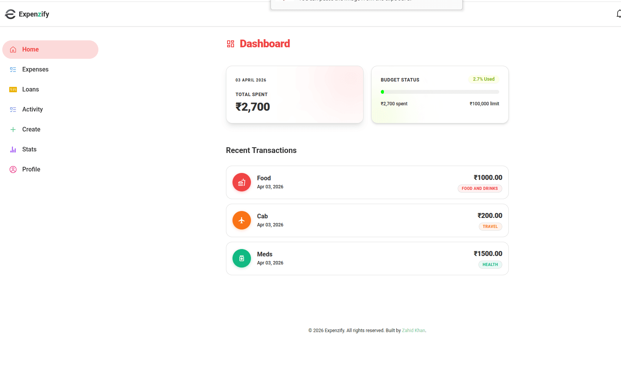Click the TRAVEL category tag
The image size is (621, 369).
tap(490, 226)
